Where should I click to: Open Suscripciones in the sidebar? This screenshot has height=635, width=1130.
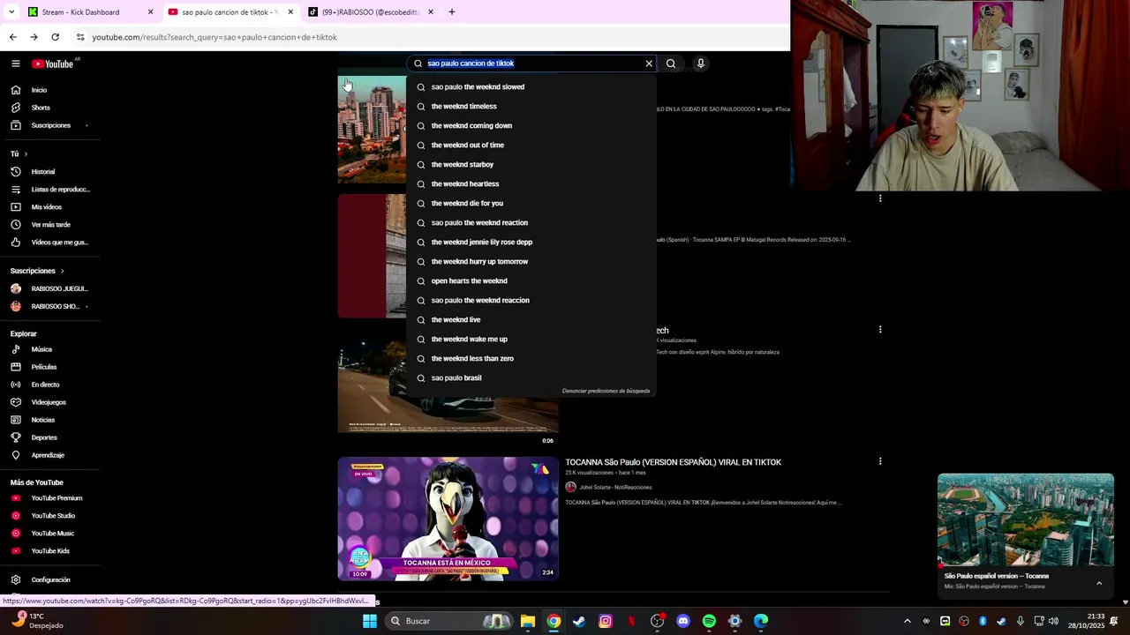[49, 125]
